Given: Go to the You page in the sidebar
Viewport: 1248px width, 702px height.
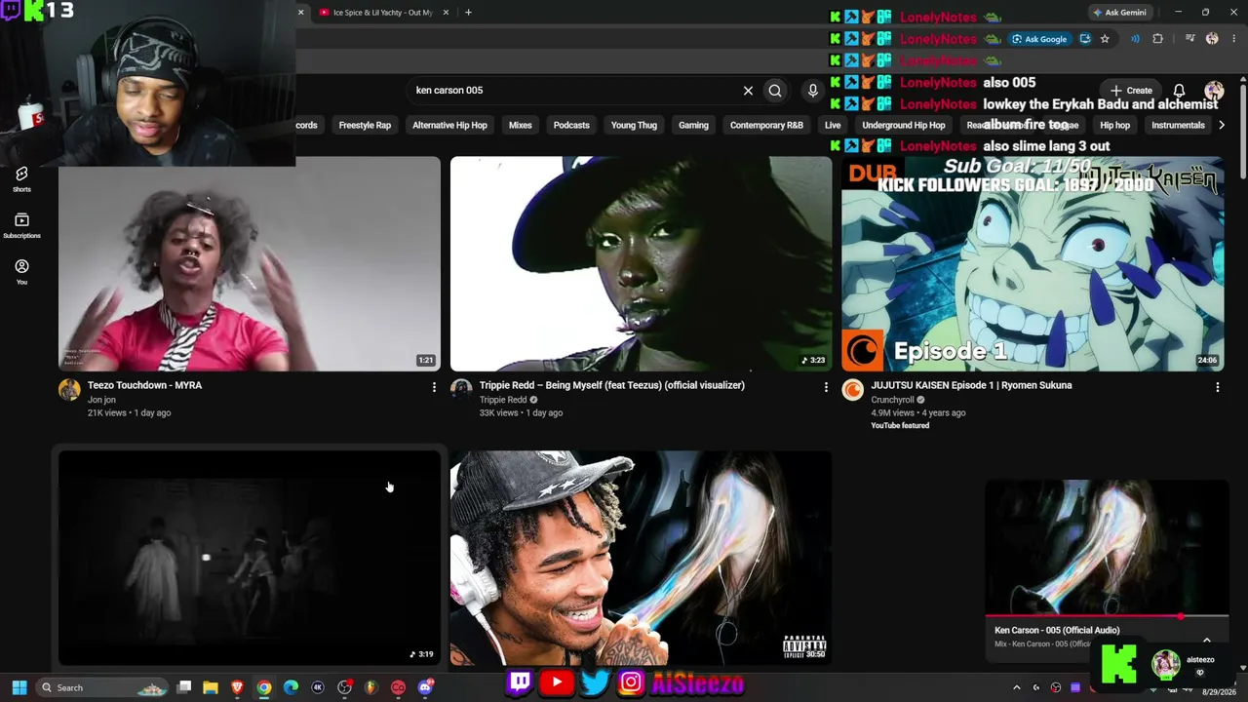Looking at the screenshot, I should pyautogui.click(x=21, y=272).
